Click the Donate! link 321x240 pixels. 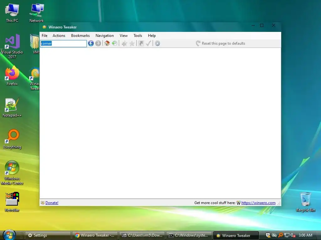52,202
